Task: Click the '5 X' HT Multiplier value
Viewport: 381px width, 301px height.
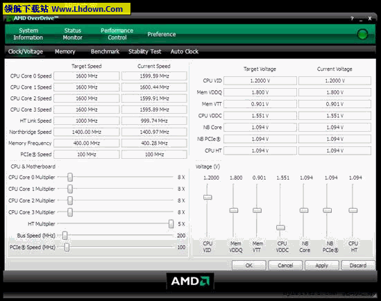Action: coord(181,224)
